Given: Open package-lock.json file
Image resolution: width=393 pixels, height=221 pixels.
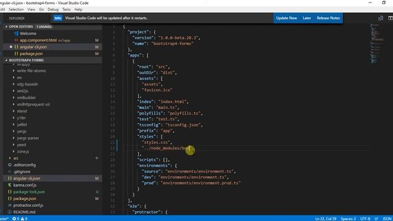Looking at the screenshot, I should point(29,192).
